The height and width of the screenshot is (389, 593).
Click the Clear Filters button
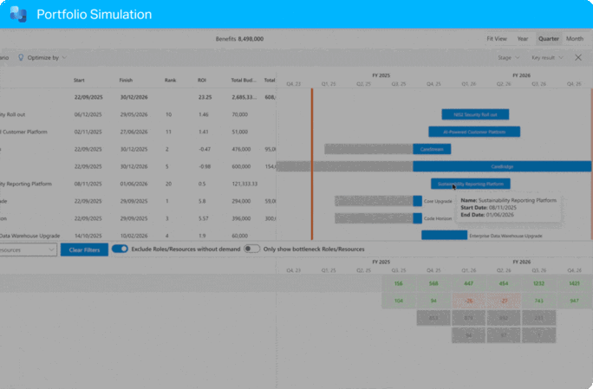pos(84,250)
